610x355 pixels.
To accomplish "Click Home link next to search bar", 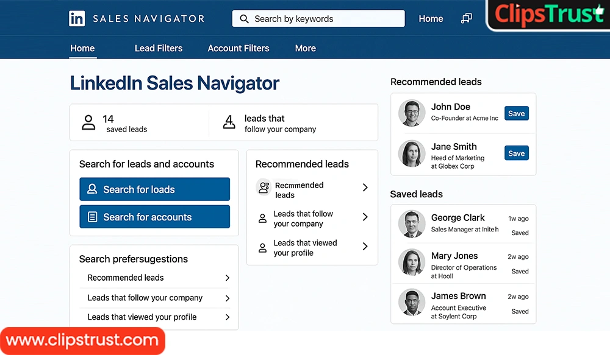I will coord(431,19).
